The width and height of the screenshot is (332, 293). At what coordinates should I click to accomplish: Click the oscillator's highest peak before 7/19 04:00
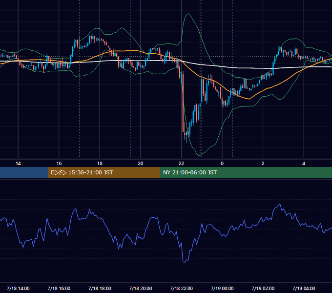[x=280, y=204]
